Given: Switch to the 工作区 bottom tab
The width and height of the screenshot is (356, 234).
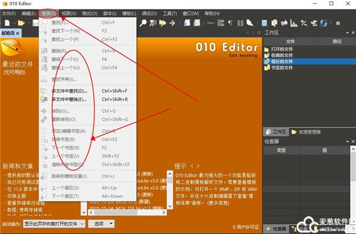Looking at the screenshot, I should (x=276, y=132).
